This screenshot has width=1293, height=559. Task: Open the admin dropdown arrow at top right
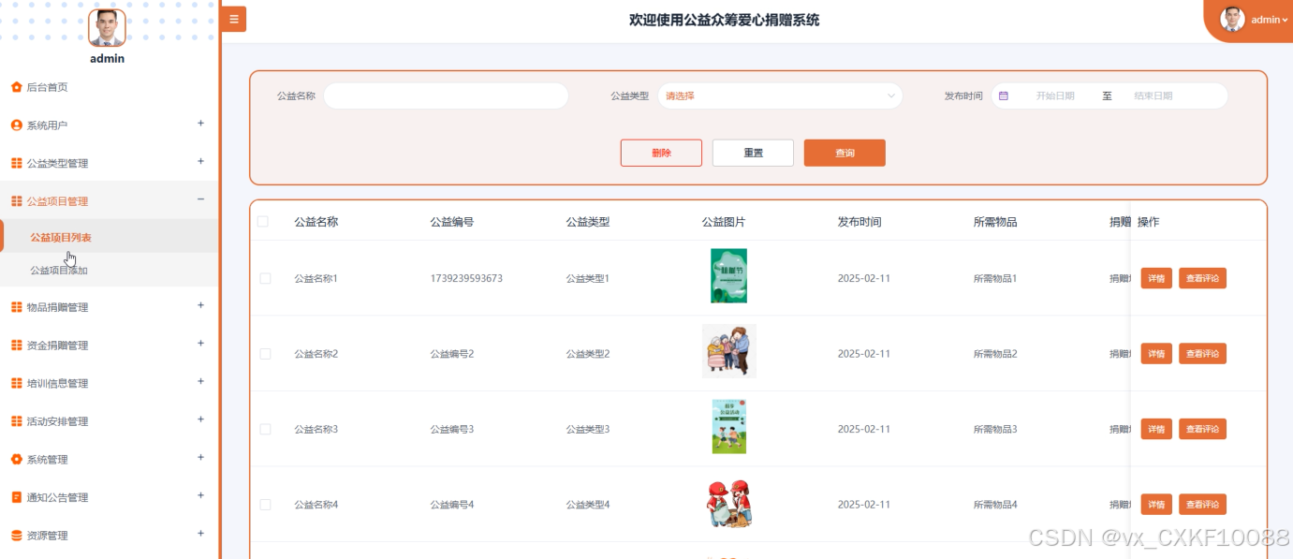pos(1286,20)
